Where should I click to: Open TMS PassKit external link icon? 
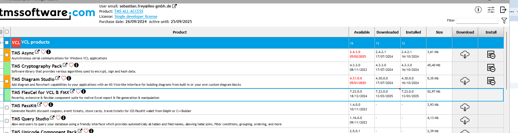tap(40, 105)
